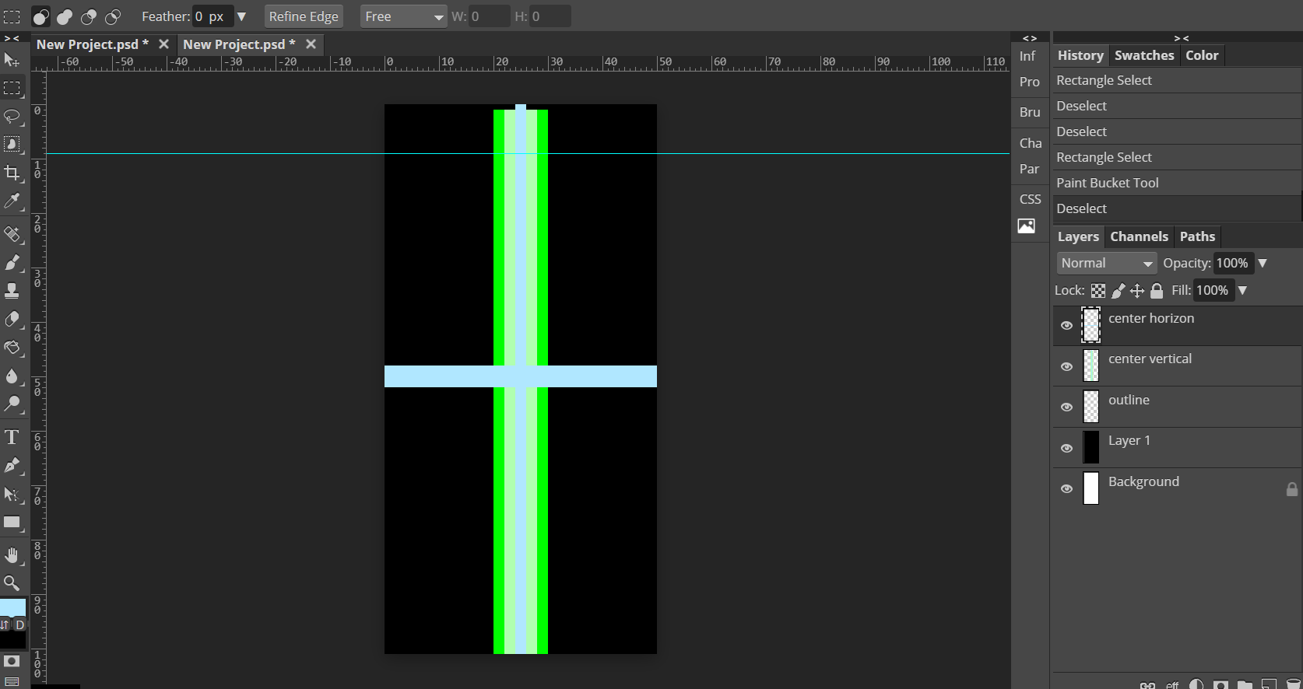Select the Rectangle shape tool
Image resolution: width=1303 pixels, height=689 pixels.
pos(12,522)
